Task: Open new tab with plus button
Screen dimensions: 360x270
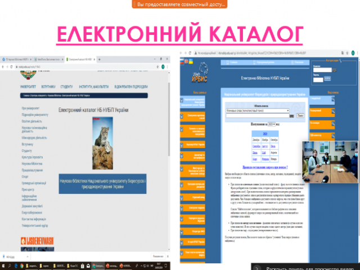Action: (100, 60)
